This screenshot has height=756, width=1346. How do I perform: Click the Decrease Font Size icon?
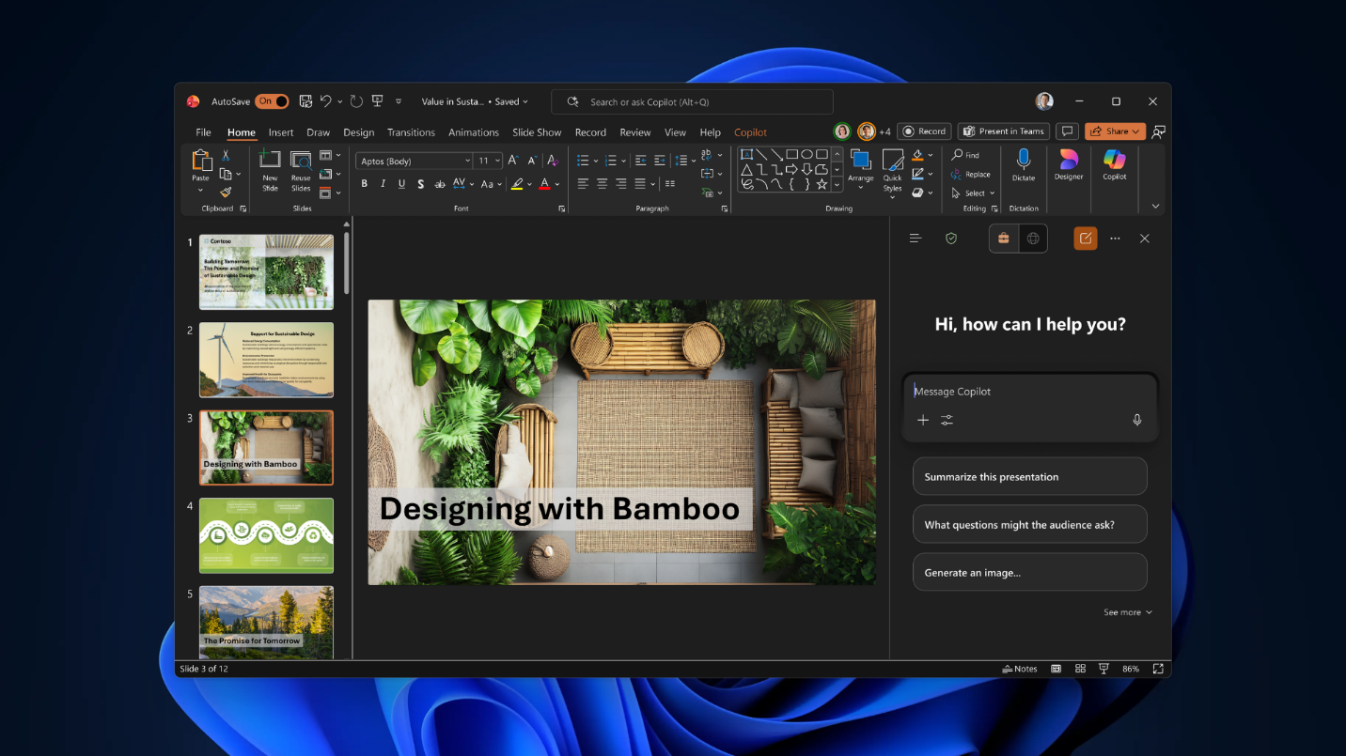pos(531,161)
